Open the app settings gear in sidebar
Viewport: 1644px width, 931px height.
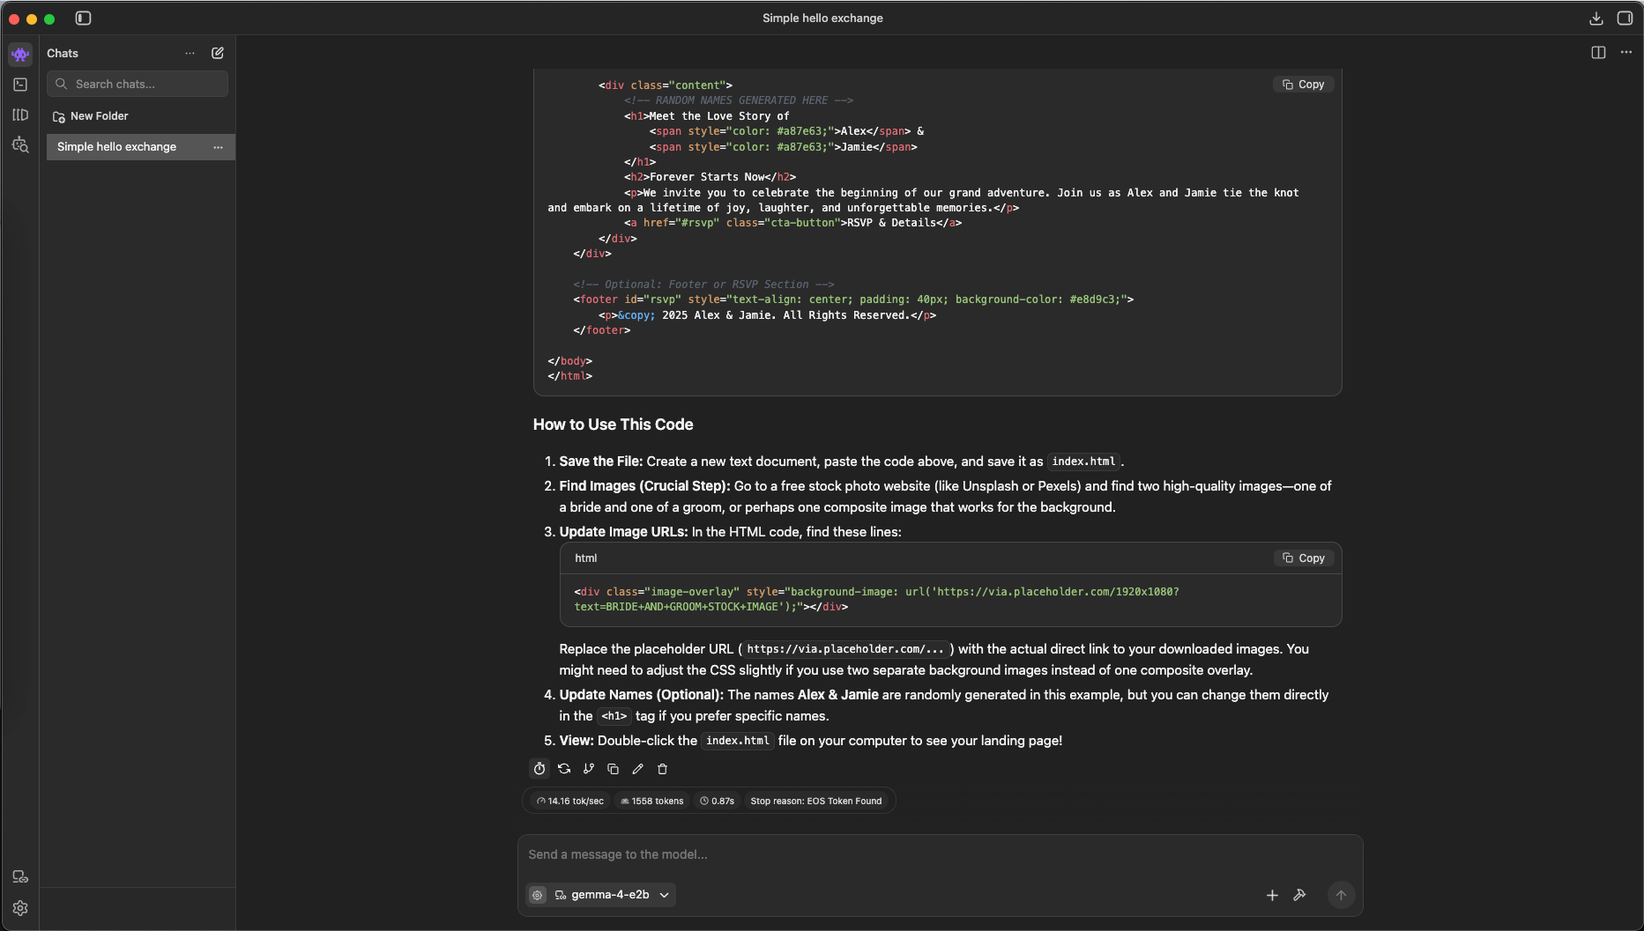pos(20,908)
